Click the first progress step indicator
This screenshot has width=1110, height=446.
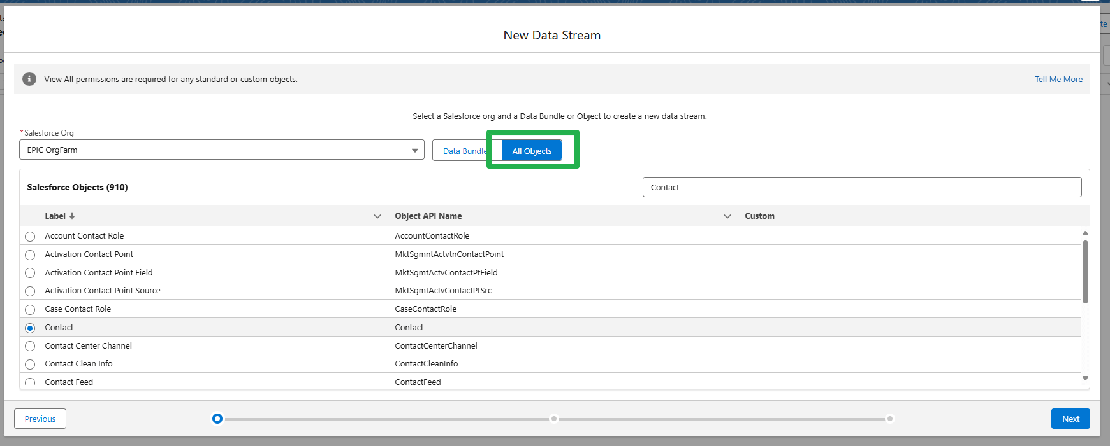[217, 419]
